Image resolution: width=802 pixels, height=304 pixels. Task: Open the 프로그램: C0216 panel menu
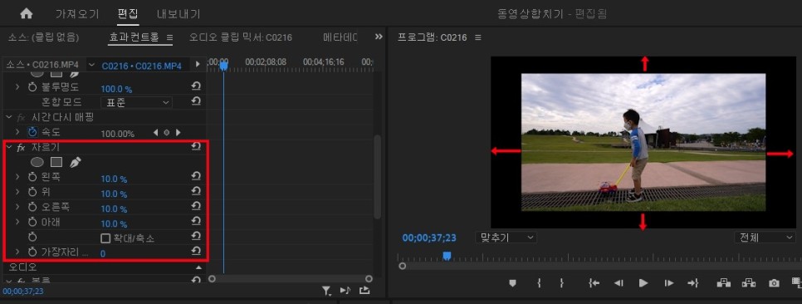478,37
